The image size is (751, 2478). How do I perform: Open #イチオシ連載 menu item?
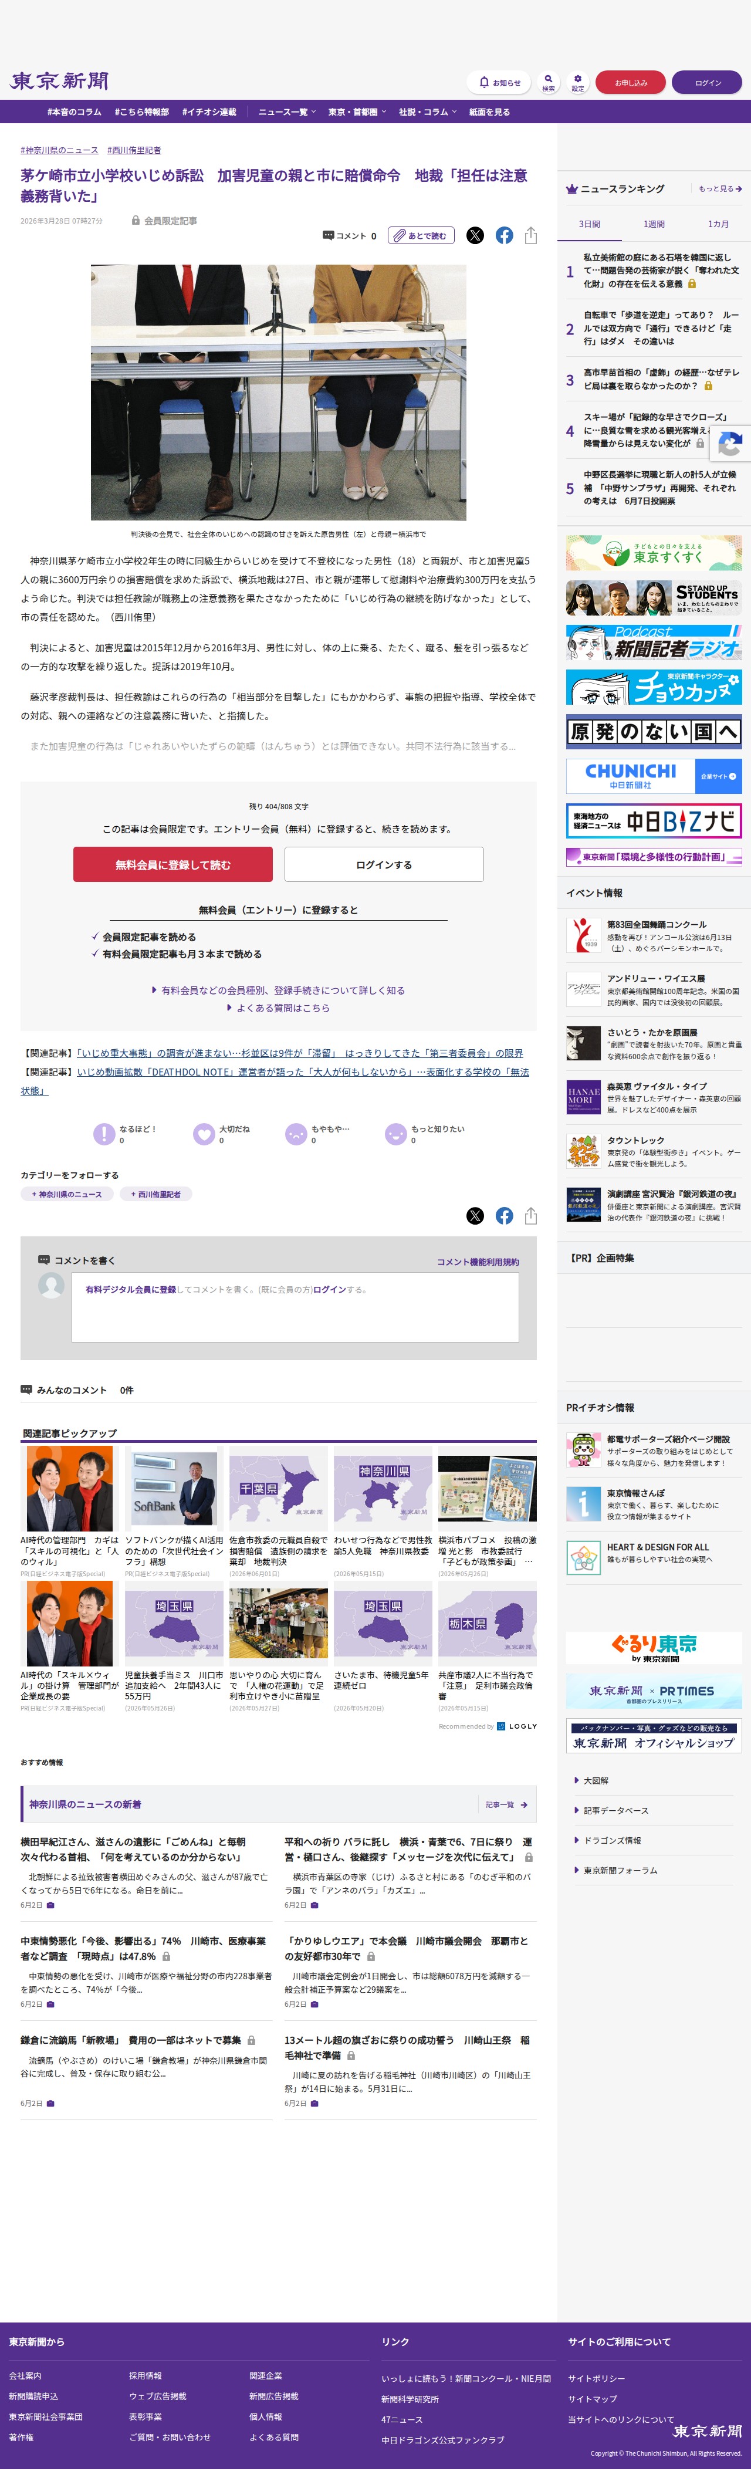click(x=209, y=111)
